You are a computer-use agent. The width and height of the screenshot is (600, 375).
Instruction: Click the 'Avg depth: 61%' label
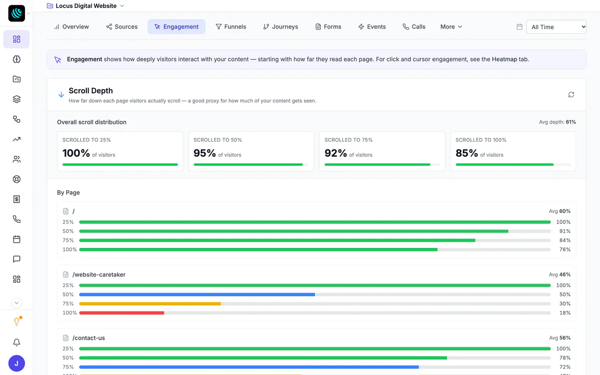(x=557, y=122)
